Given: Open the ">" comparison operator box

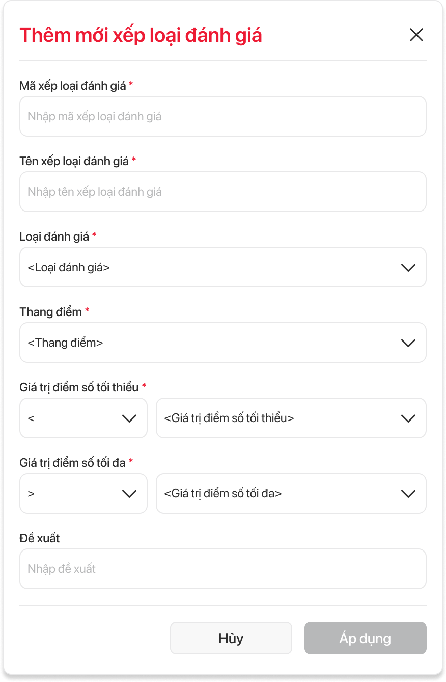Looking at the screenshot, I should click(x=71, y=493).
